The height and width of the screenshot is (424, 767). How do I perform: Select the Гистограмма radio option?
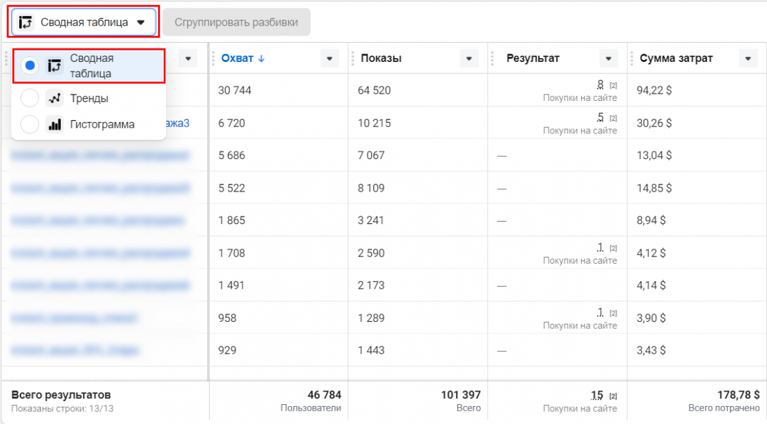coord(29,124)
